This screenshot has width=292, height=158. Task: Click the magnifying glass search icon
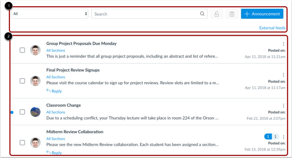click(203, 14)
